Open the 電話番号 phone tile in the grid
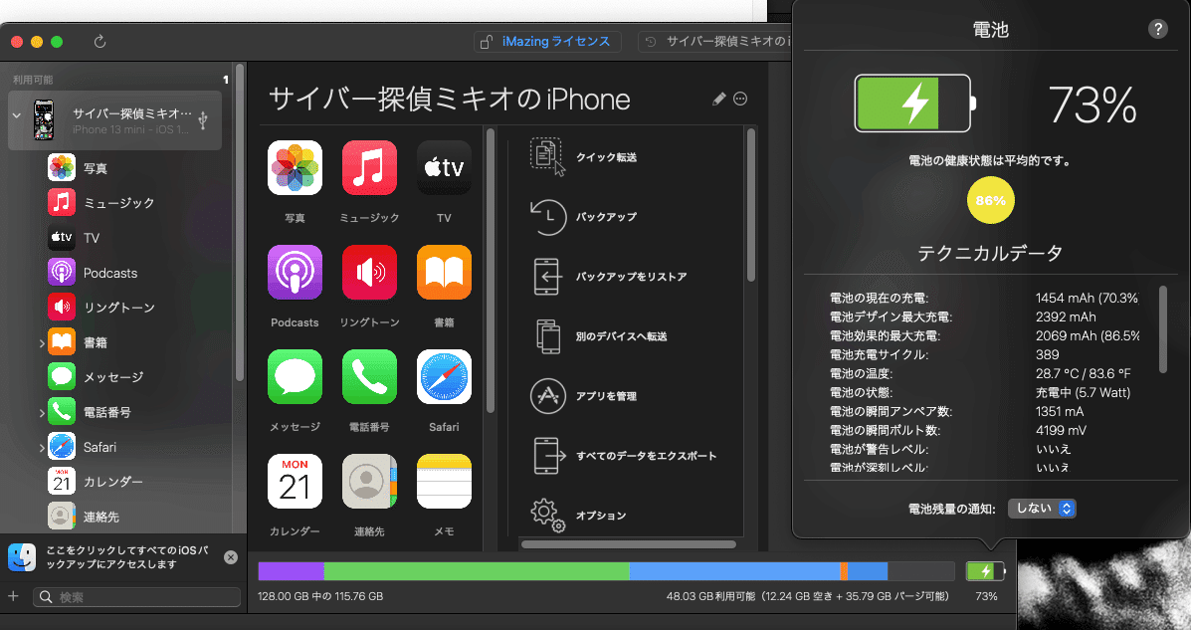The image size is (1191, 630). pos(369,377)
